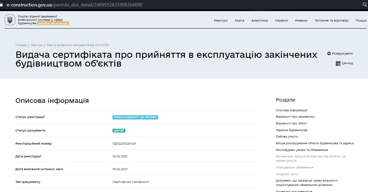This screenshot has width=368, height=192.
Task: Open the Карта menu item
Action: [x=239, y=21]
